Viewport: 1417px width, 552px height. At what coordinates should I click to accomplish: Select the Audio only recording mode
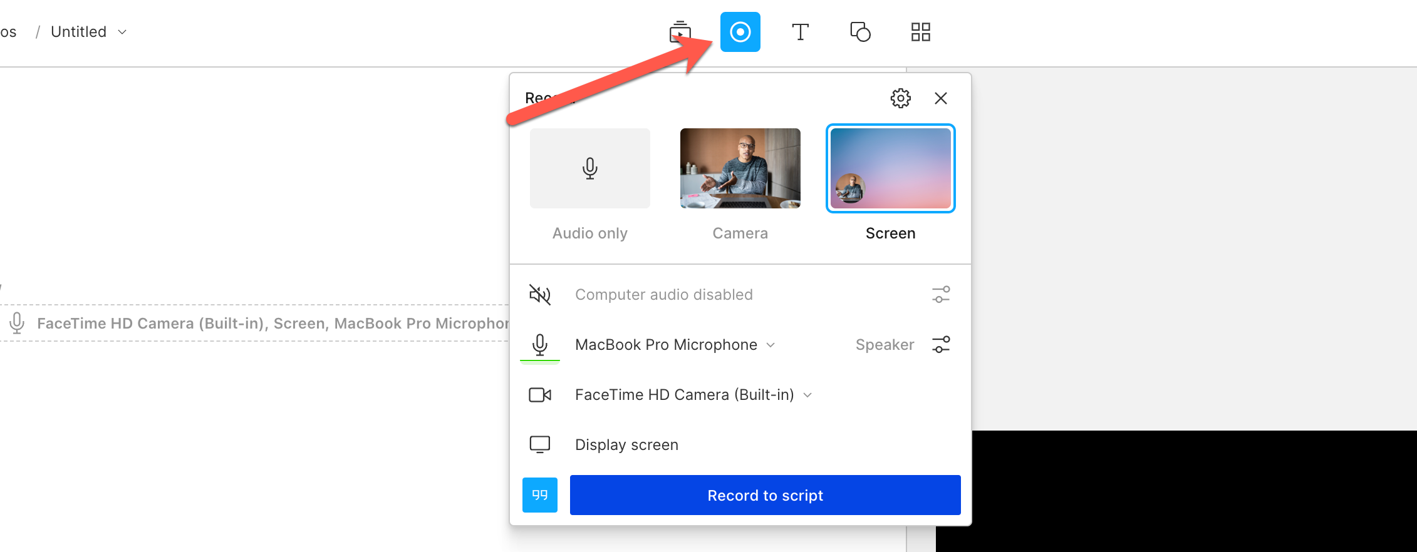pos(589,168)
